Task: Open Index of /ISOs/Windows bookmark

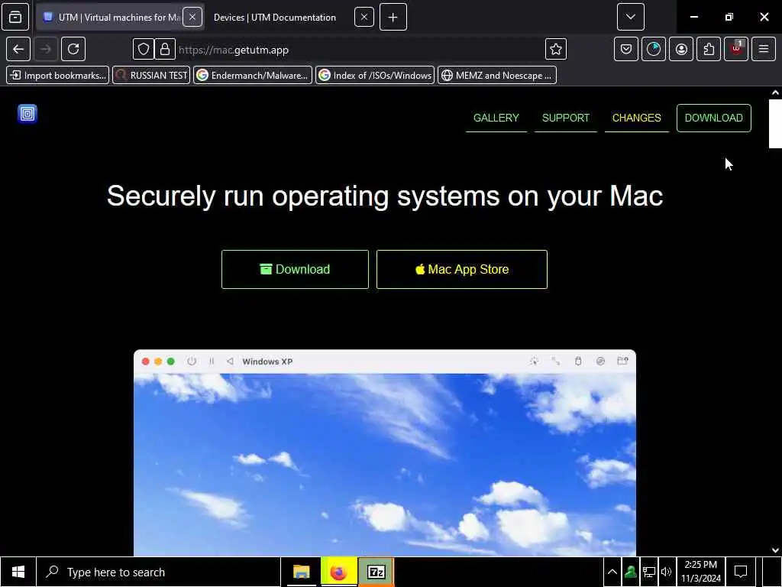Action: [374, 76]
